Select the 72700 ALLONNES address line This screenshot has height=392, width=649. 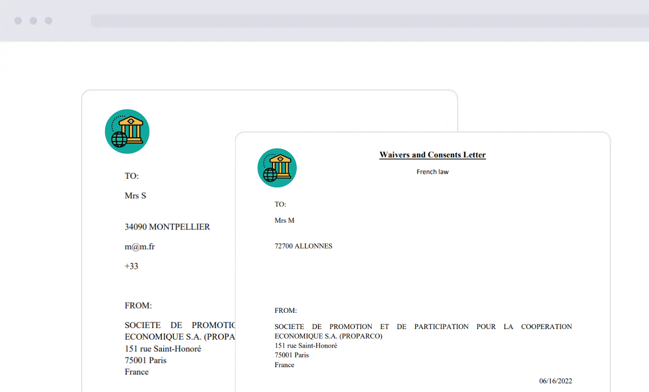tap(304, 246)
